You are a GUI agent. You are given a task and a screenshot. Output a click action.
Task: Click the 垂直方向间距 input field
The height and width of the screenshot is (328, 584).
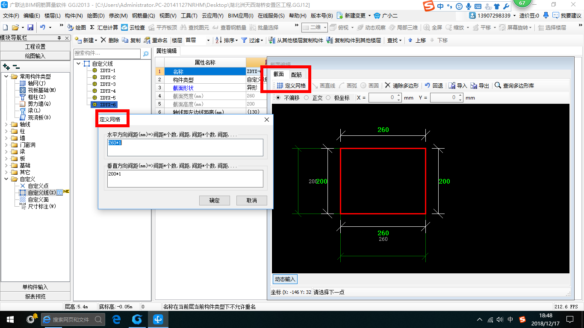click(185, 179)
